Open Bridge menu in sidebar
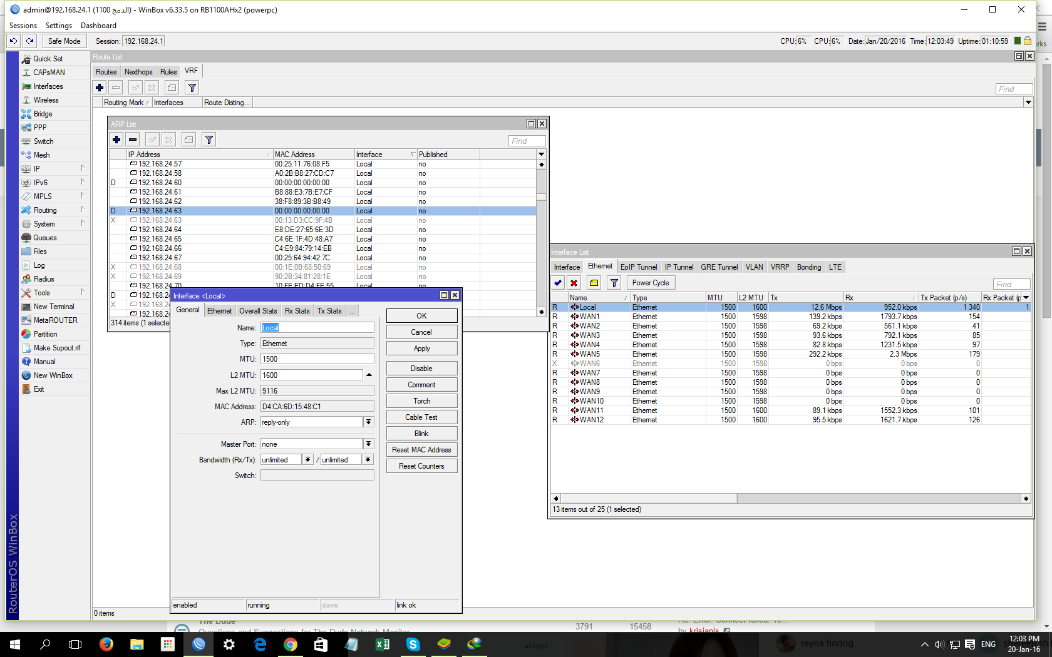Viewport: 1052px width, 657px height. [43, 114]
